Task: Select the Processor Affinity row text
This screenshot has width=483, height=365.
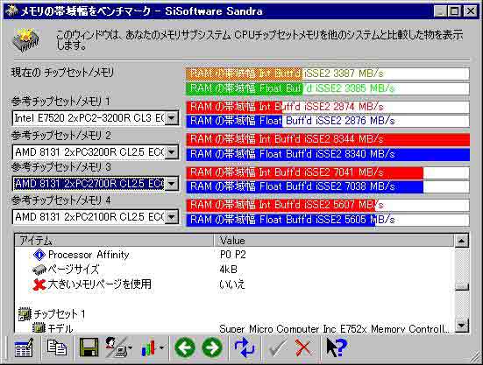Action: pos(89,255)
